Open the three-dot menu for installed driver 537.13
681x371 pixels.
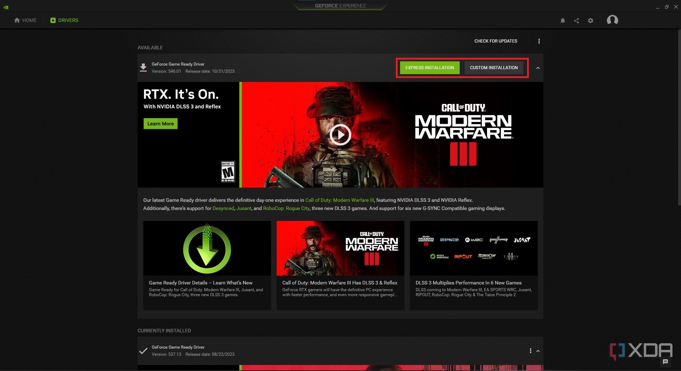pyautogui.click(x=531, y=351)
